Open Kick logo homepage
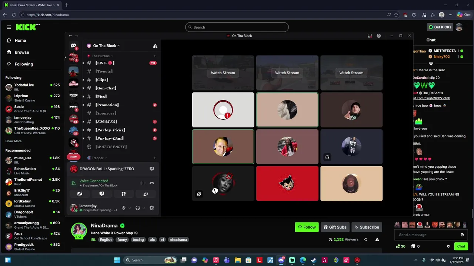This screenshot has width=474, height=266. pyautogui.click(x=28, y=27)
